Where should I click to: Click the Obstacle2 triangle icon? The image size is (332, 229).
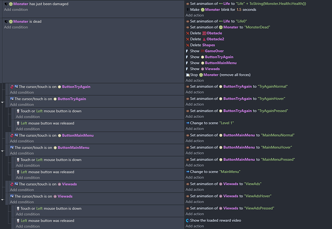click(x=204, y=39)
